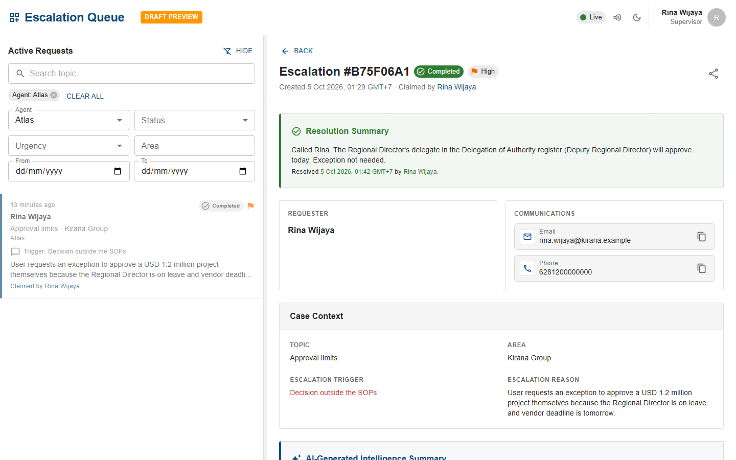The height and width of the screenshot is (460, 736).
Task: Share this escalation via share icon
Action: coord(714,74)
